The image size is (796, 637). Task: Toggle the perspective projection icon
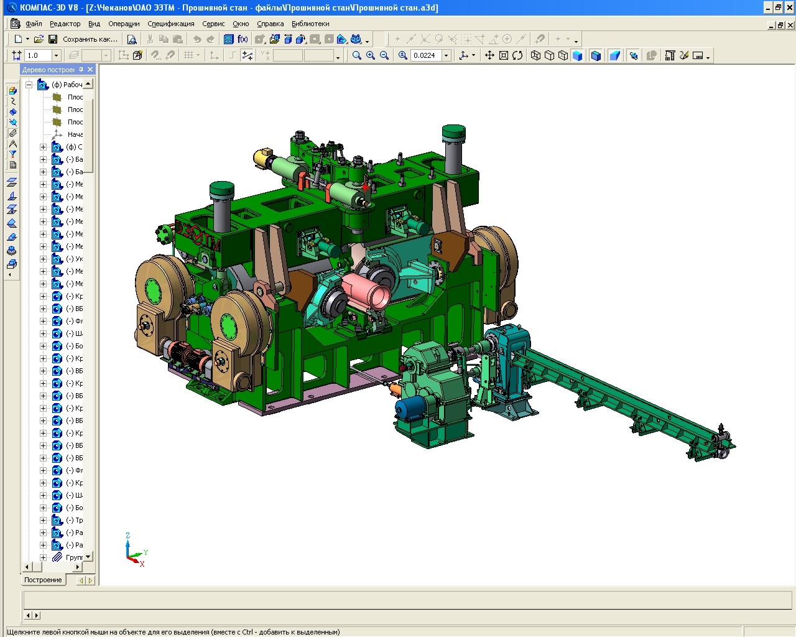click(x=614, y=55)
